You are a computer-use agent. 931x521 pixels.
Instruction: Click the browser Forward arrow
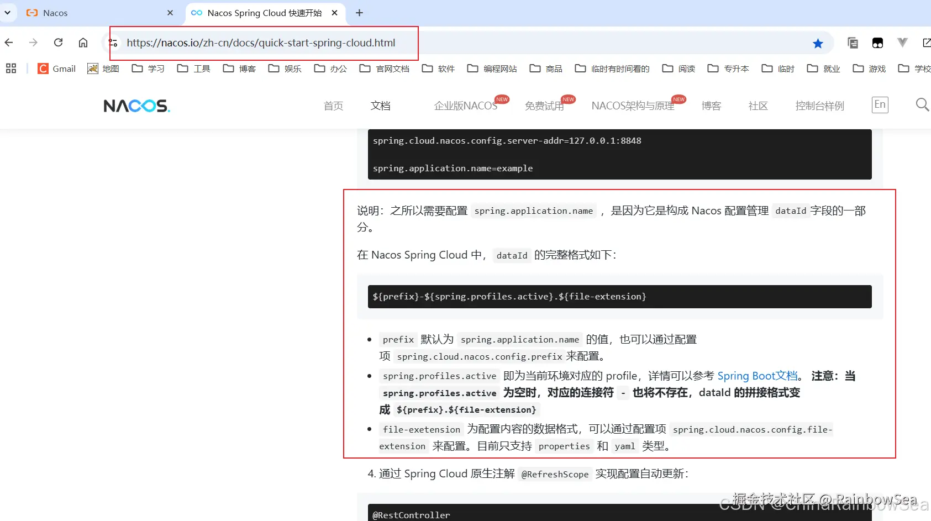click(33, 43)
